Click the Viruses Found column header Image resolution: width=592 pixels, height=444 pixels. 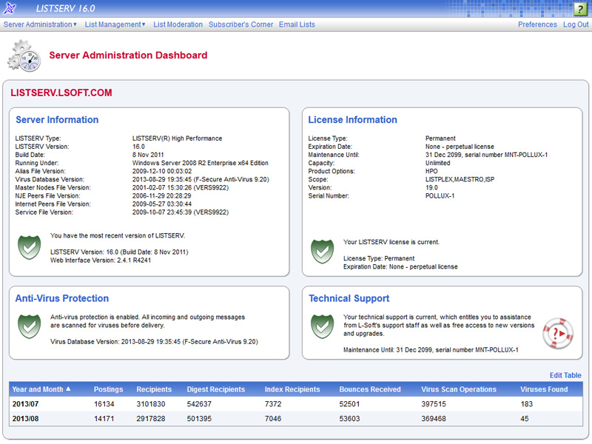543,389
